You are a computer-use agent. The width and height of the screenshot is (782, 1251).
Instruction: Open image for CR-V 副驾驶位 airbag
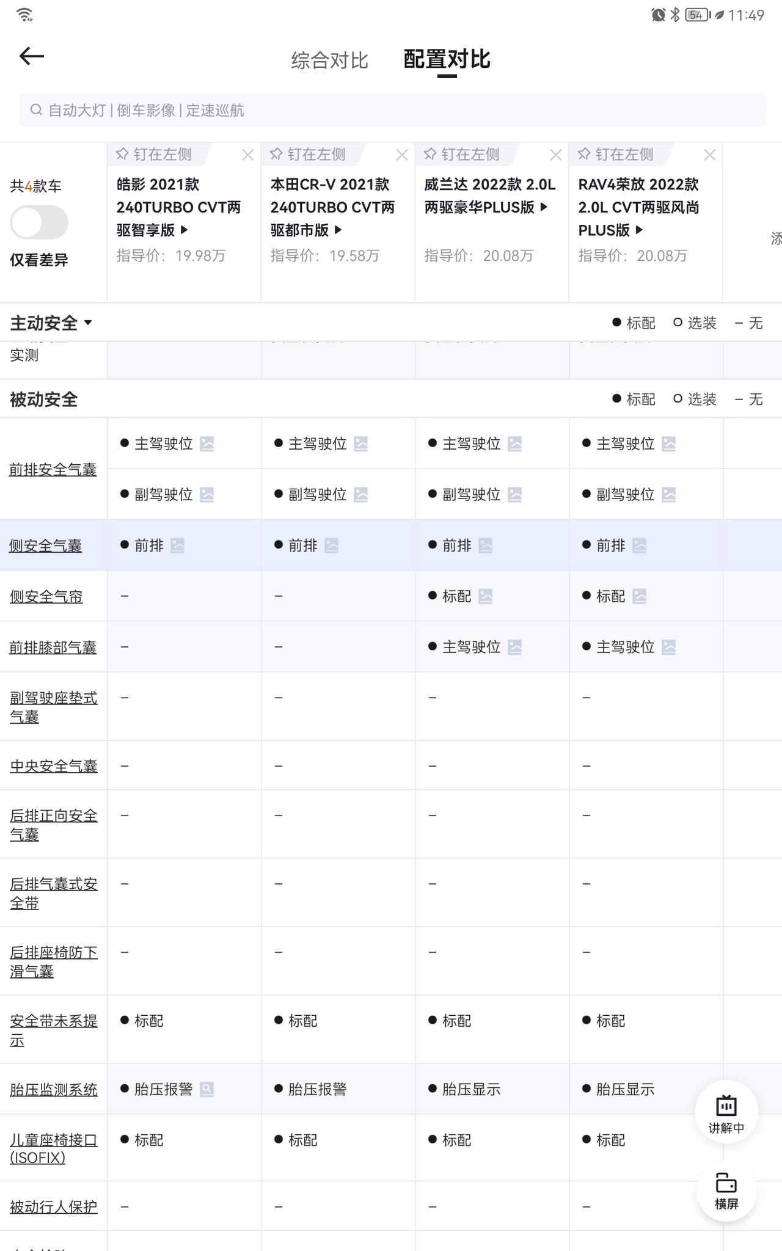click(361, 495)
